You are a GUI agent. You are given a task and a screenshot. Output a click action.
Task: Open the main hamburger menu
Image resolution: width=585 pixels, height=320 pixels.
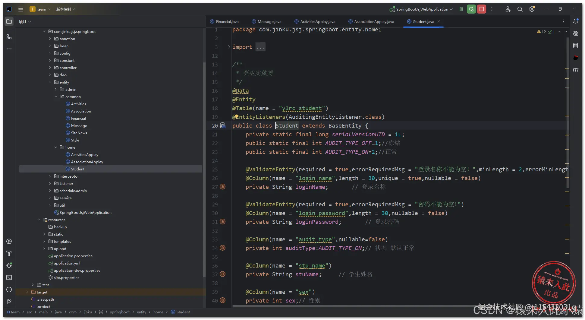tap(21, 9)
